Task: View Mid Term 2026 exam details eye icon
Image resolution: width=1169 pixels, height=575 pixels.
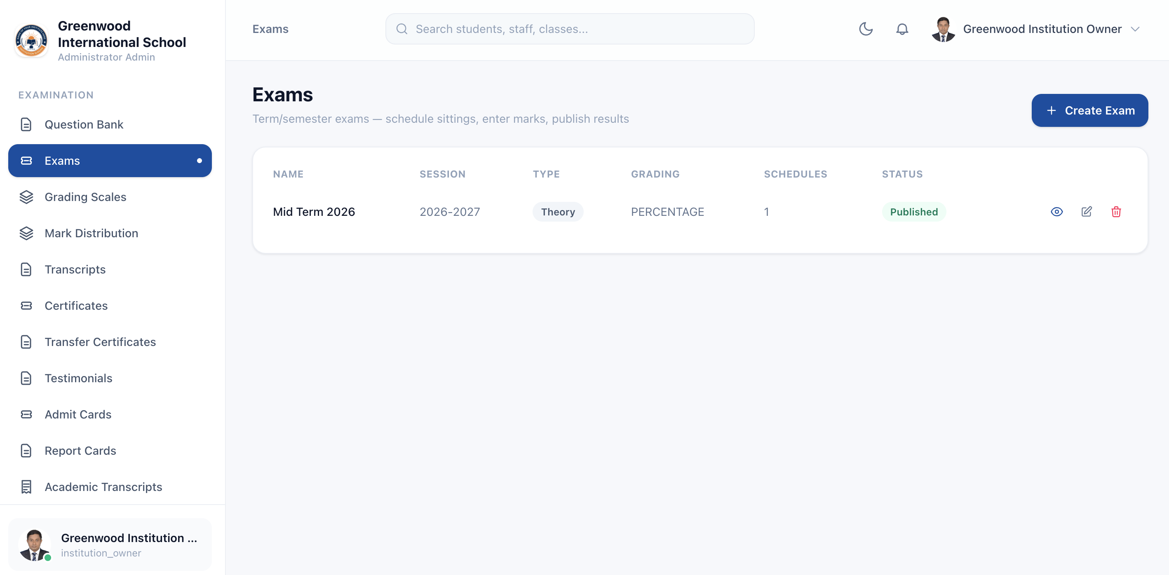Action: (x=1056, y=212)
